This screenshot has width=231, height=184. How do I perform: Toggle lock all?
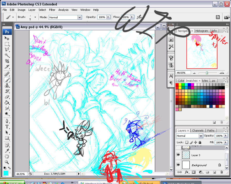pyautogui.click(x=200, y=142)
